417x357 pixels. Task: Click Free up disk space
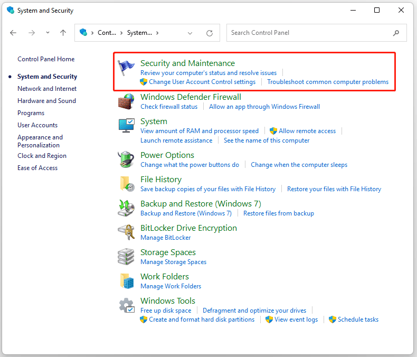(166, 311)
